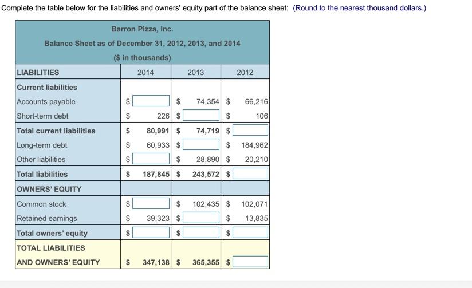Select the 243,572 total liabilities value
Viewport: 472px width, 288px height.
206,174
